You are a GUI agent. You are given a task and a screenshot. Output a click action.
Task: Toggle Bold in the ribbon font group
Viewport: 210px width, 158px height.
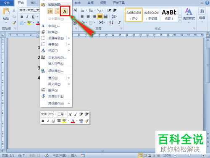coord(22,17)
